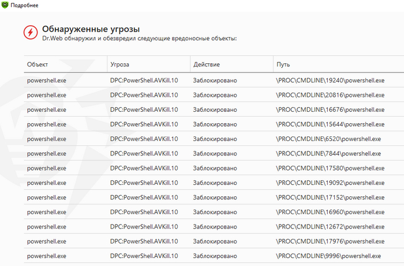Click the red lightning threat icon
This screenshot has width=404, height=266.
29,33
